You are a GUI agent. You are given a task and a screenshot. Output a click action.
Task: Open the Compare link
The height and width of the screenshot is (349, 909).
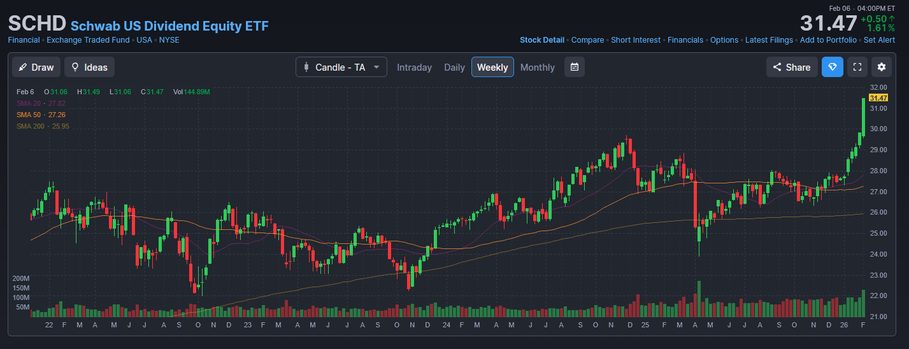(587, 39)
